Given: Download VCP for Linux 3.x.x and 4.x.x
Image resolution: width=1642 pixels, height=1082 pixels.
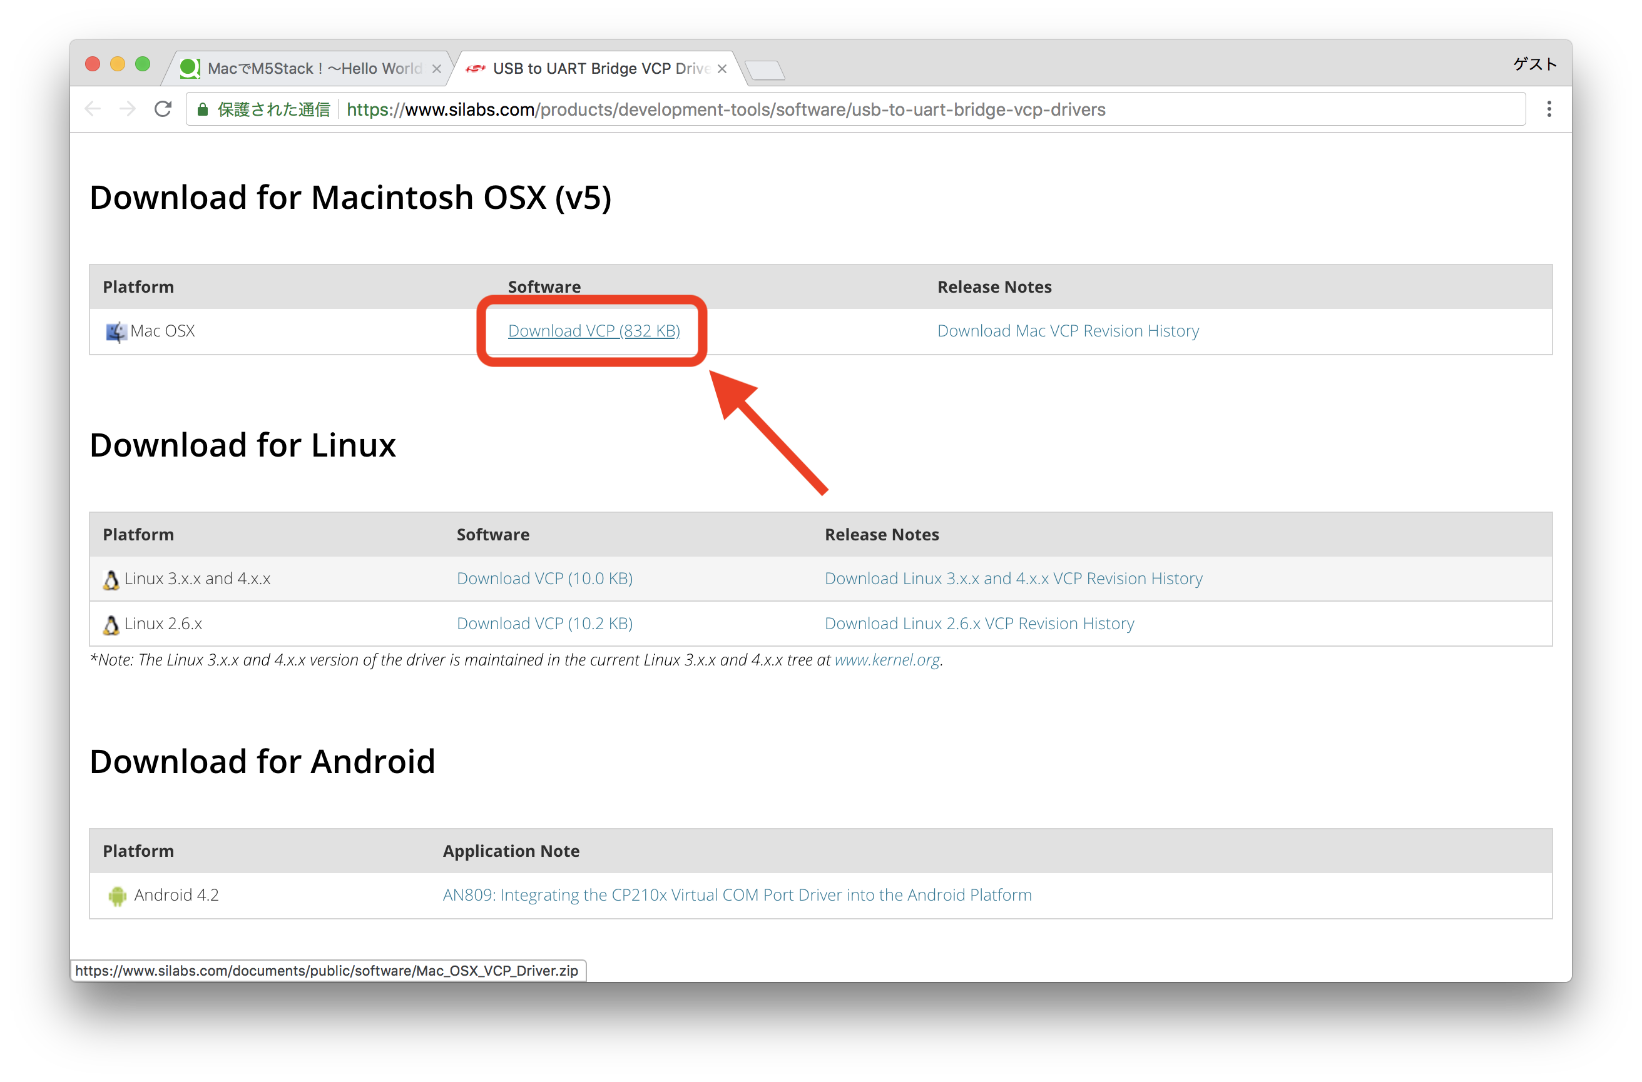Looking at the screenshot, I should pos(544,579).
